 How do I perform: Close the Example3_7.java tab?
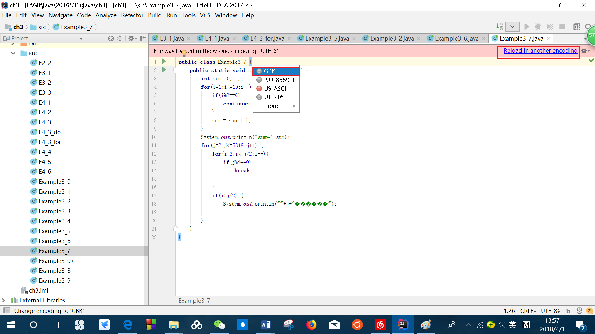point(549,39)
